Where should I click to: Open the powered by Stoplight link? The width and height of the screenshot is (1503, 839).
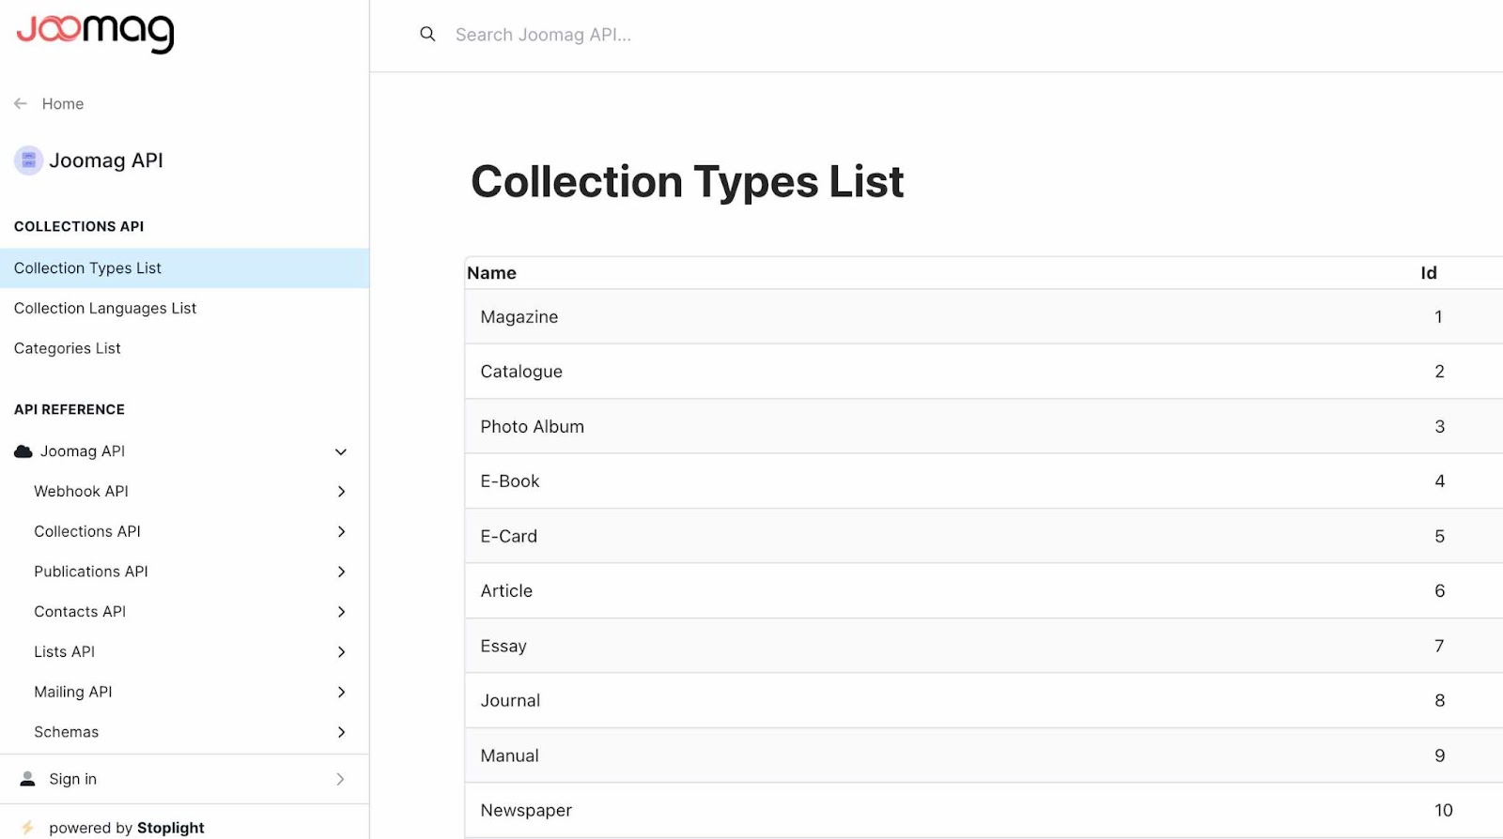127,828
